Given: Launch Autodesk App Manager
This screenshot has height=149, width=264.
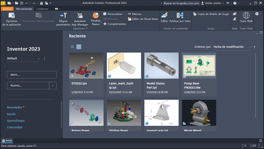Looking at the screenshot, I should [80, 19].
